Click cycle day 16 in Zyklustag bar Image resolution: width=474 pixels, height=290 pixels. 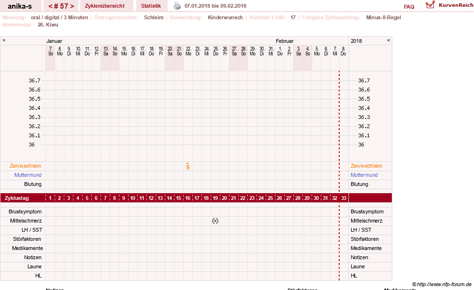(x=188, y=198)
